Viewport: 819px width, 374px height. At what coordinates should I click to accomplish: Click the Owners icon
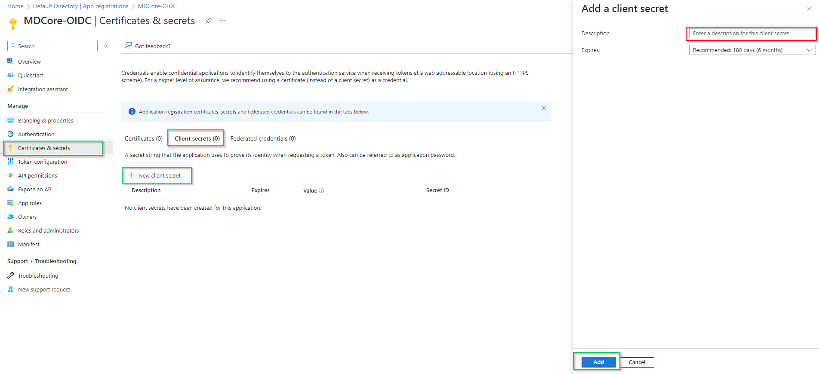[10, 217]
